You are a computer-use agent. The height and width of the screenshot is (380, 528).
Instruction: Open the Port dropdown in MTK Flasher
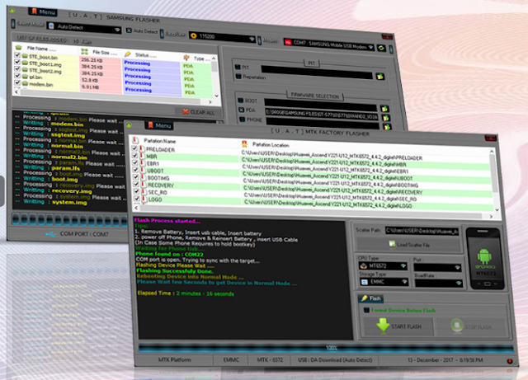point(436,268)
